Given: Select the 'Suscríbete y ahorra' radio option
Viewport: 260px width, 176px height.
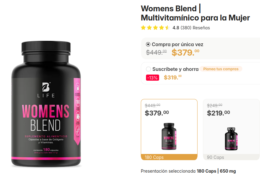Looking at the screenshot, I should pyautogui.click(x=148, y=69).
